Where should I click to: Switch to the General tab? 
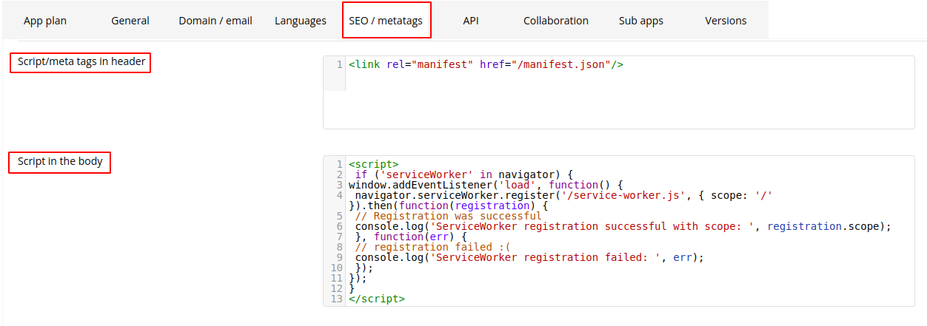coord(130,21)
